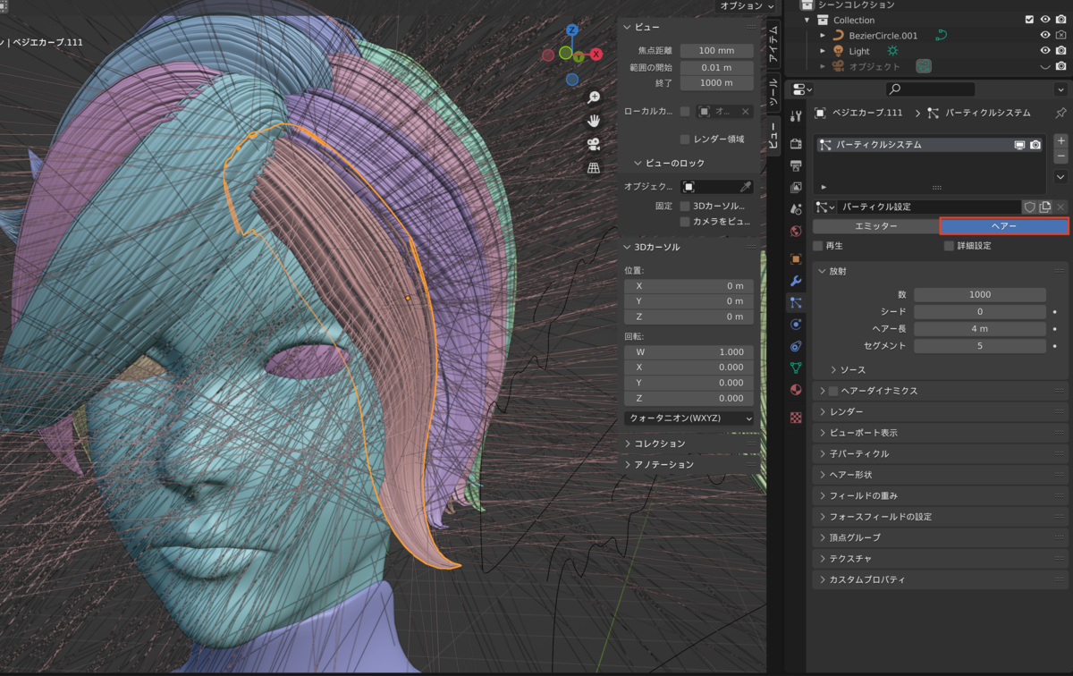The image size is (1073, 676).
Task: Enable the ヘアーダイナミクス checkbox
Action: click(833, 391)
